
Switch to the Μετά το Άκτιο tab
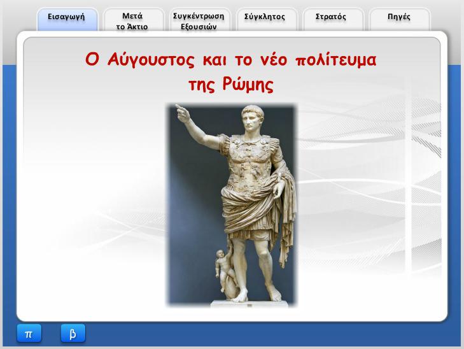pos(134,20)
